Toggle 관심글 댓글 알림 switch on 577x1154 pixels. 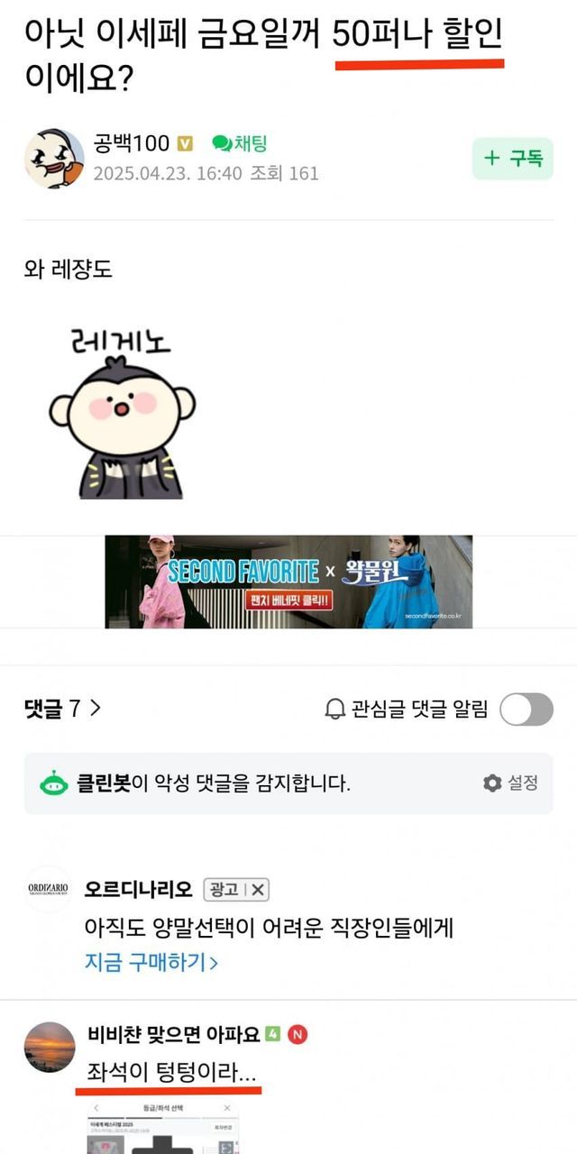[527, 710]
